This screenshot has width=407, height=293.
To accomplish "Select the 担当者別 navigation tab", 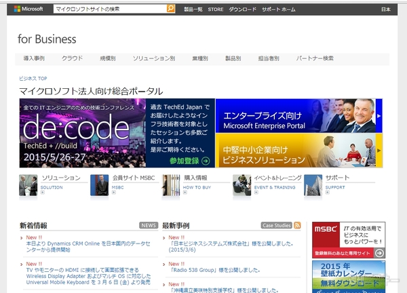I will tap(269, 58).
